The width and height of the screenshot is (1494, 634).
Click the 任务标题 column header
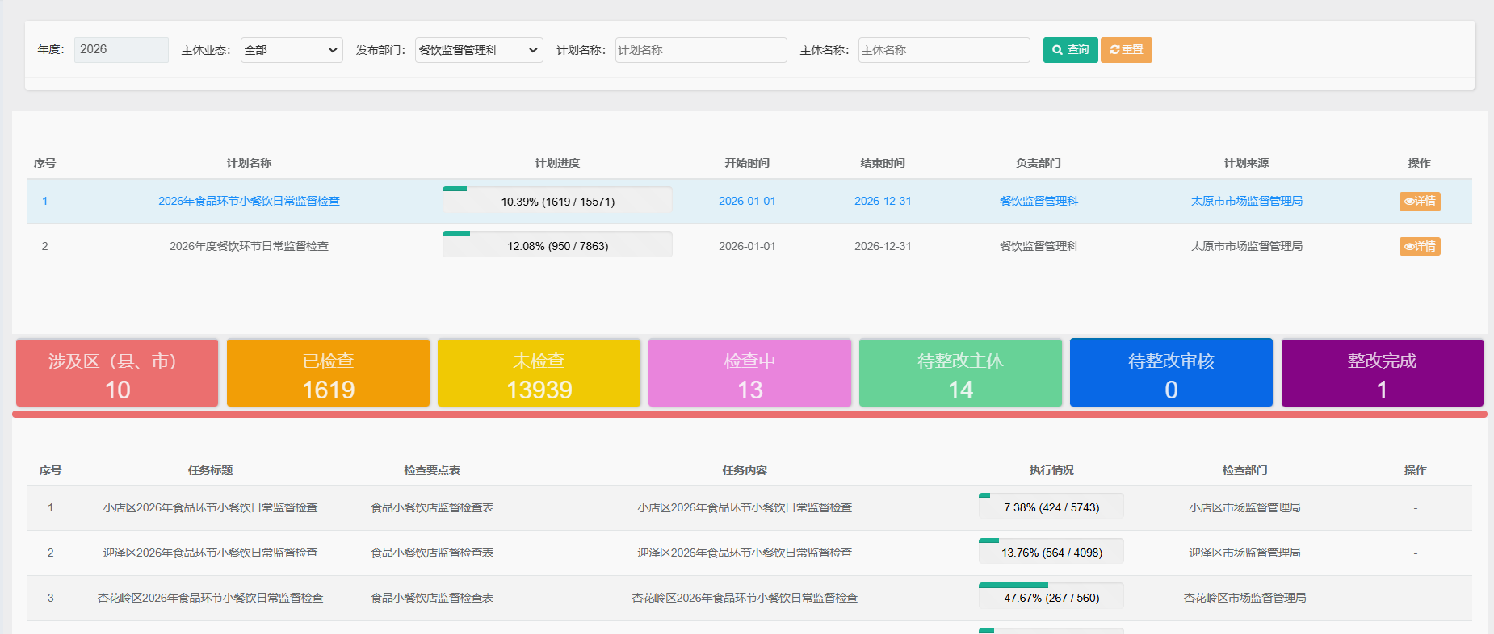tap(210, 470)
